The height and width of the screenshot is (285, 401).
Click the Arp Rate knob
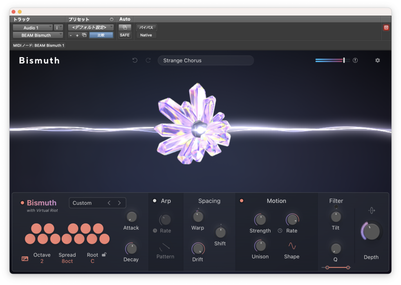[165, 220]
